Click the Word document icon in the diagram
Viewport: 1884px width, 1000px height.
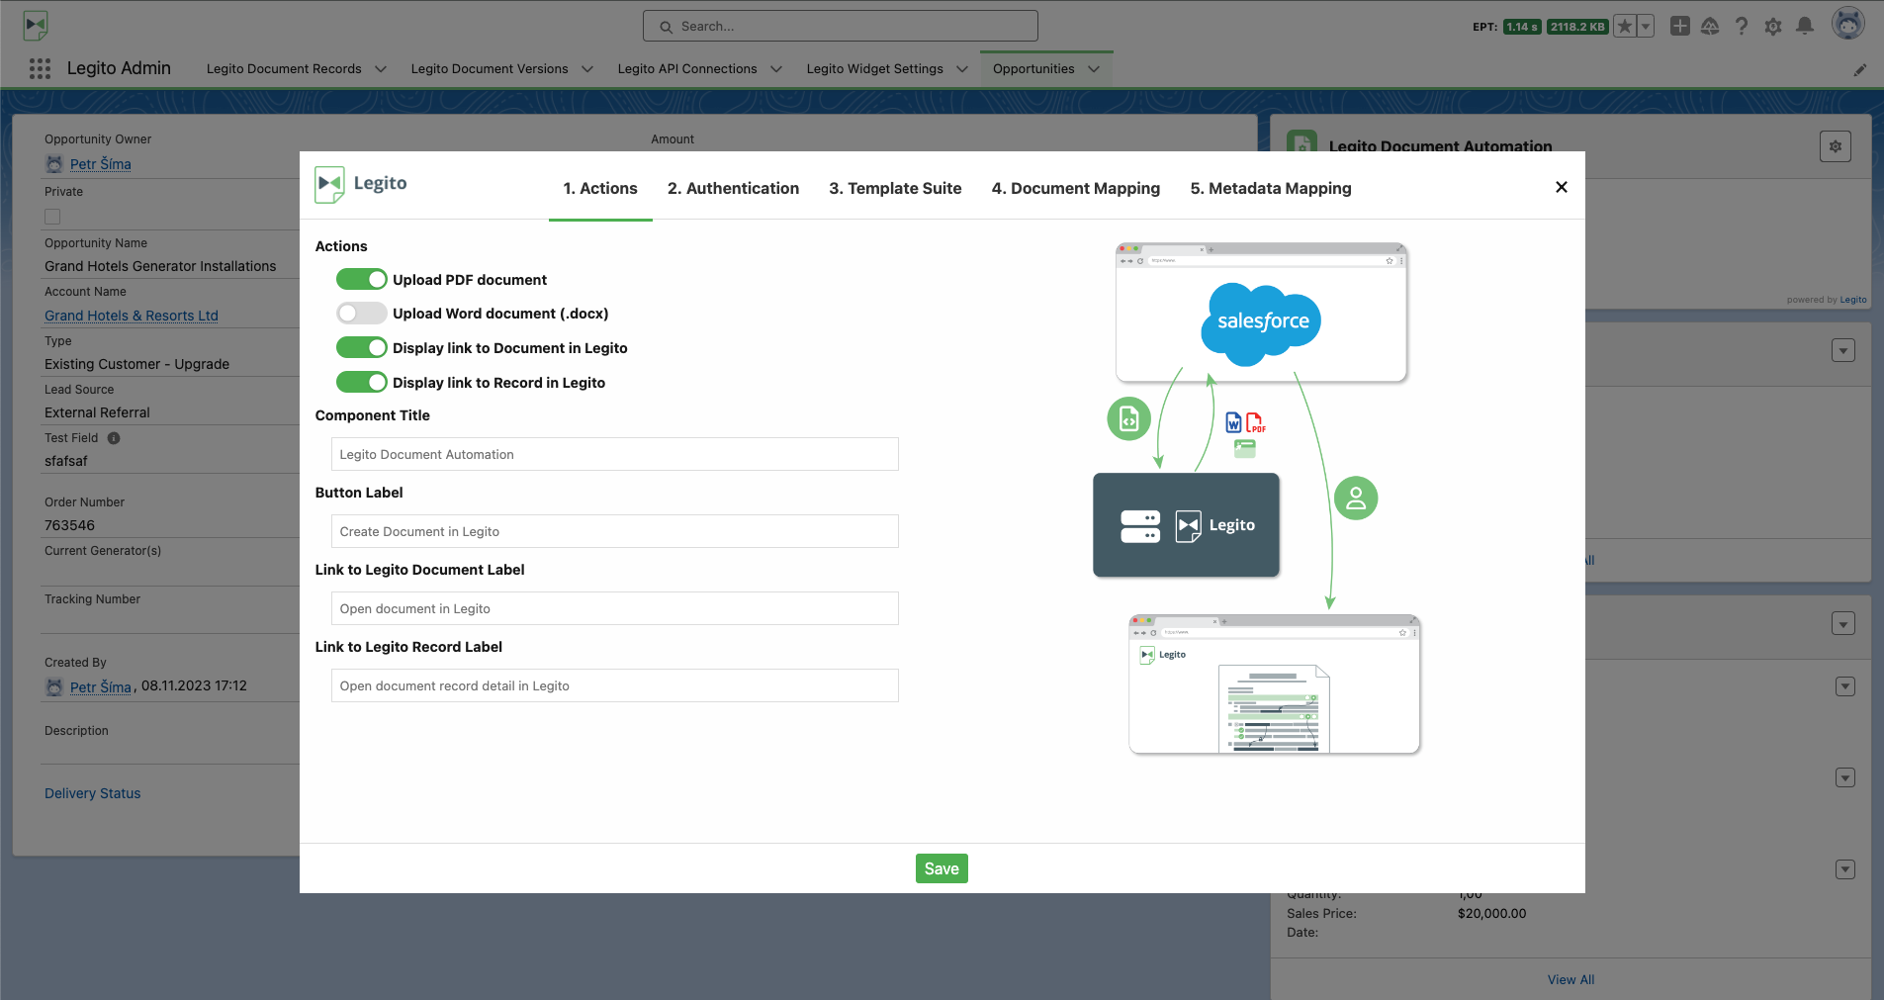click(x=1233, y=422)
